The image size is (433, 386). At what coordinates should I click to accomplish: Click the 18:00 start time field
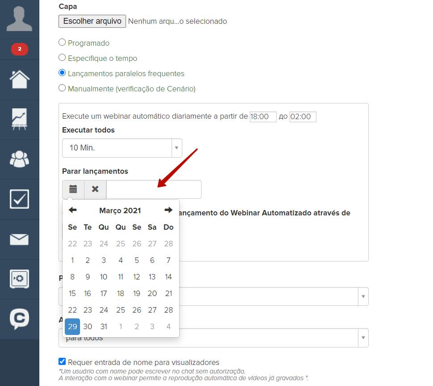263,117
